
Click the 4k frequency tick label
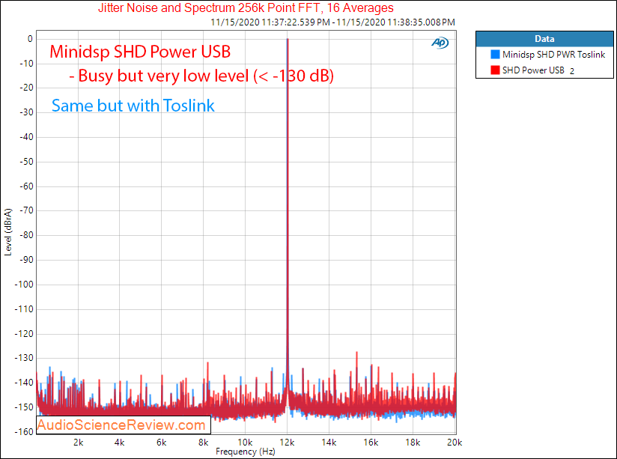(120, 443)
